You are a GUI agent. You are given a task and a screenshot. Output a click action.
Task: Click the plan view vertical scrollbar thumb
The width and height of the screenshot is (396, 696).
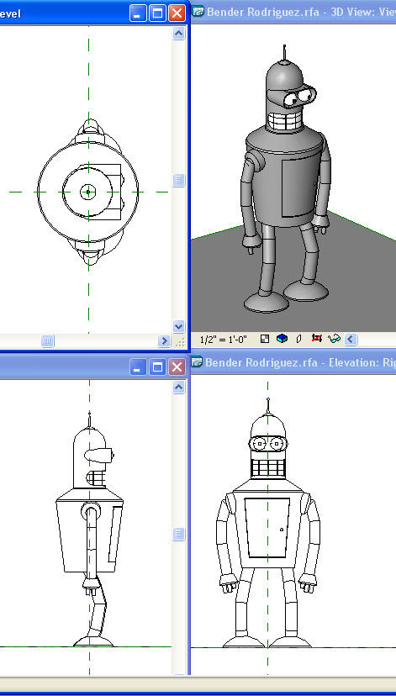point(179,180)
